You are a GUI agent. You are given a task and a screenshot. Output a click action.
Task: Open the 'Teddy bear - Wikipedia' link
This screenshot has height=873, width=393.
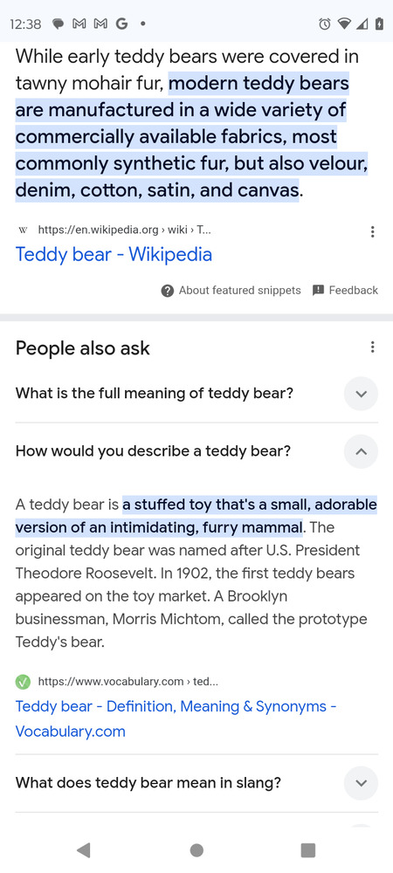pyautogui.click(x=114, y=254)
